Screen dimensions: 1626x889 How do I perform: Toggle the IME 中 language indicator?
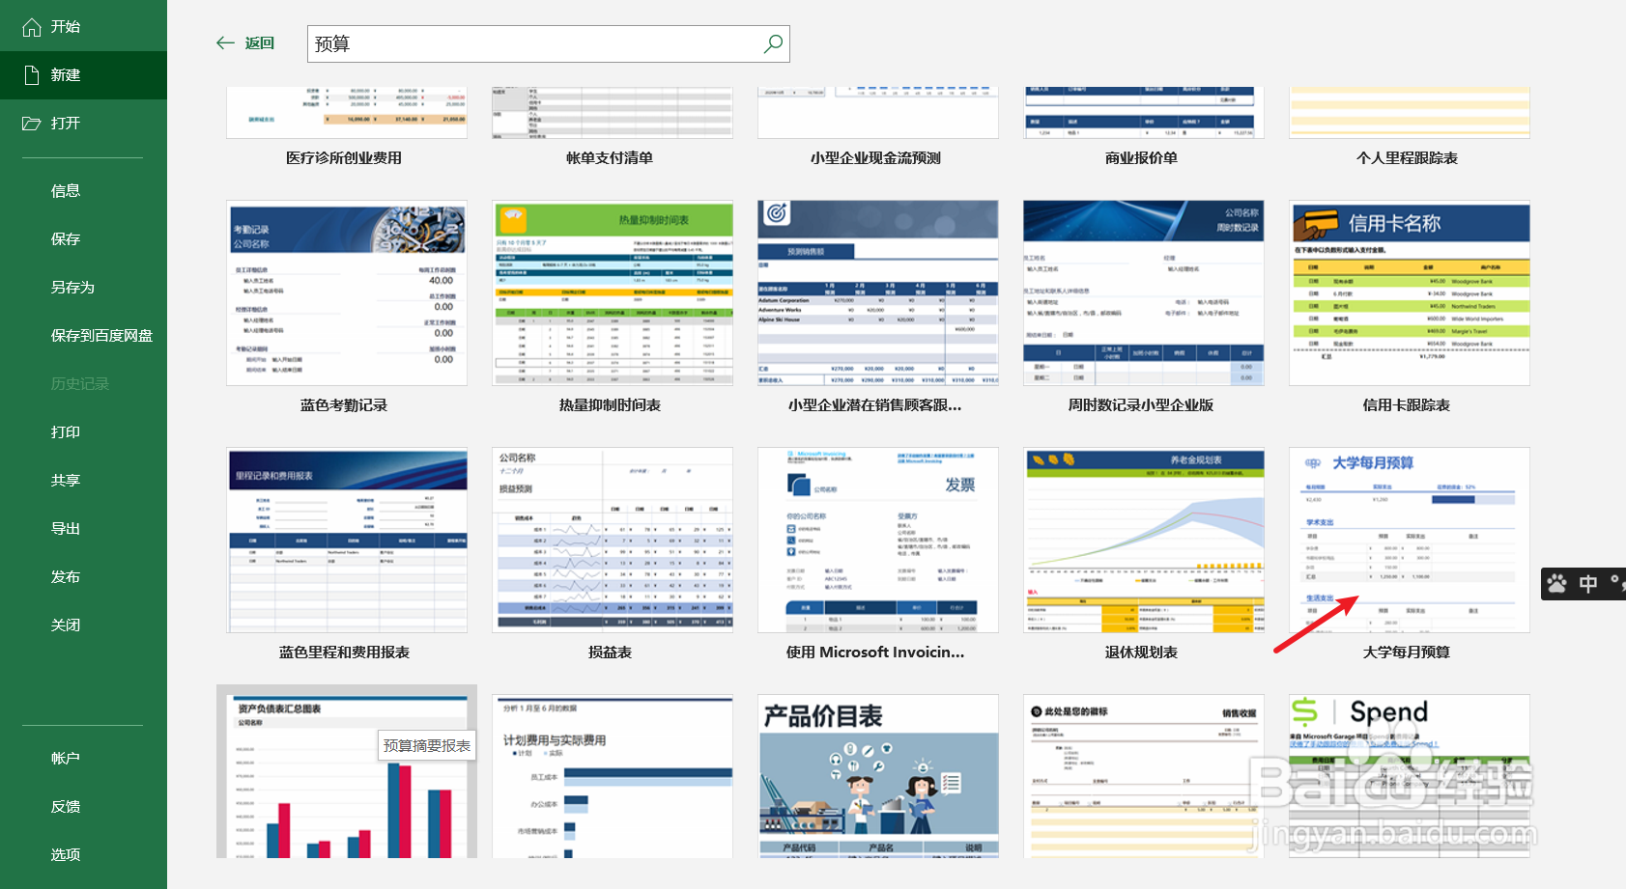(1587, 583)
